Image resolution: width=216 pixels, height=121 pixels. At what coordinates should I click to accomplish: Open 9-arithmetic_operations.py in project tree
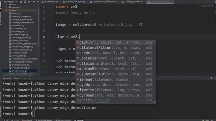point(23,44)
